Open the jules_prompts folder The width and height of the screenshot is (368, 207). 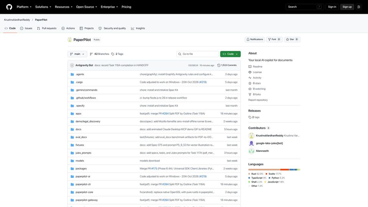[83, 153]
